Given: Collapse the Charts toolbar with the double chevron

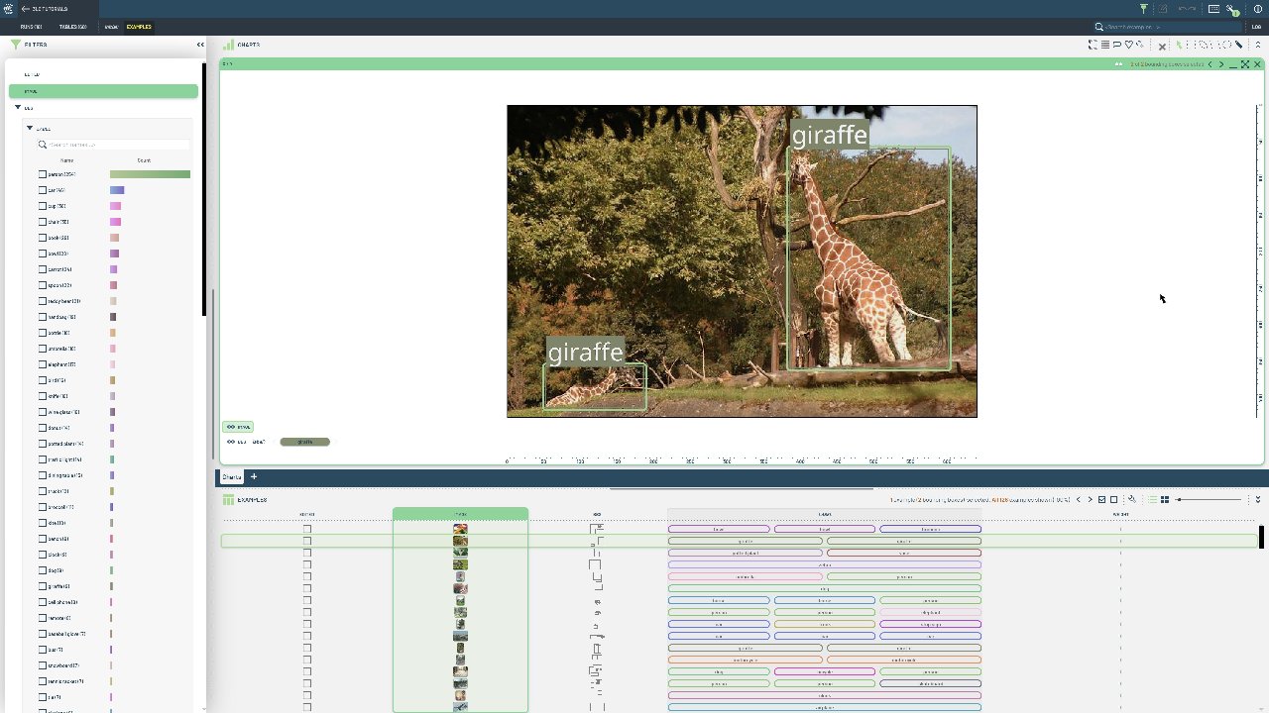Looking at the screenshot, I should [1258, 45].
